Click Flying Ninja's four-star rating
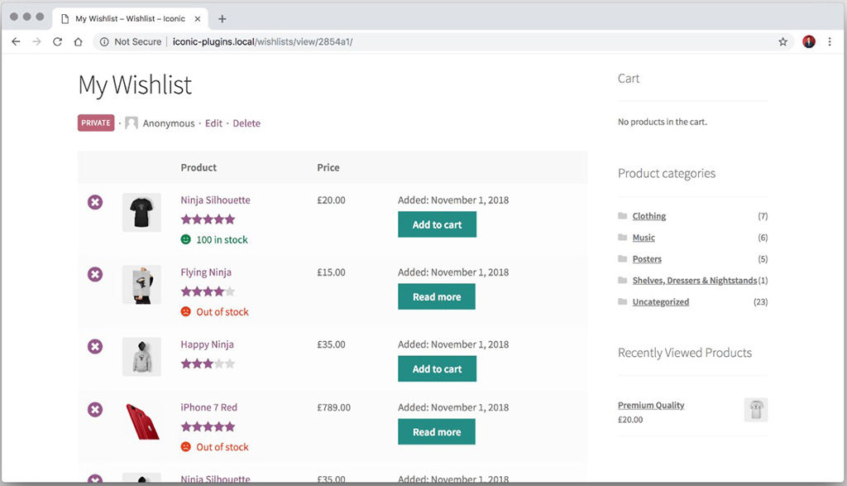This screenshot has height=486, width=847. [x=208, y=292]
